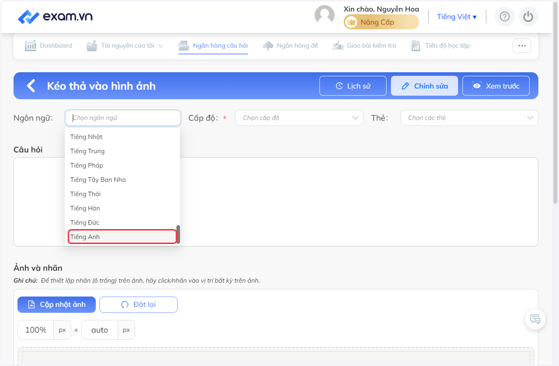Click the 100% width field
This screenshot has height=366, width=559.
point(36,330)
